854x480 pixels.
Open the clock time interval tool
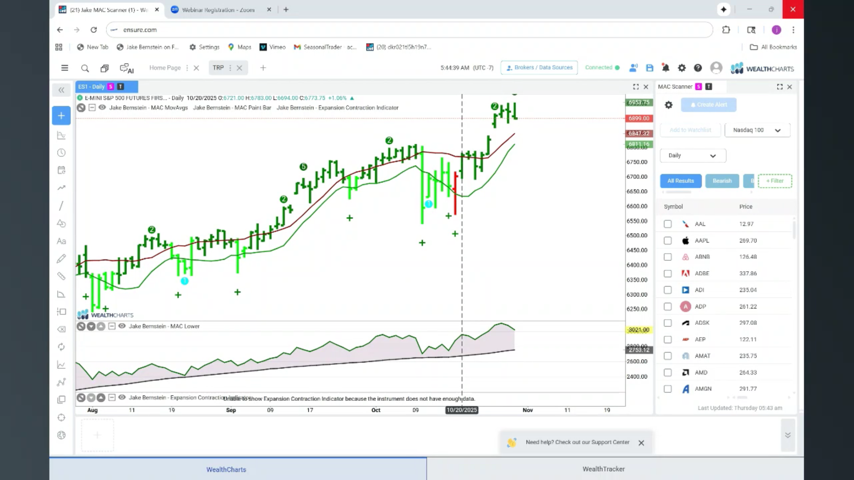pos(61,153)
